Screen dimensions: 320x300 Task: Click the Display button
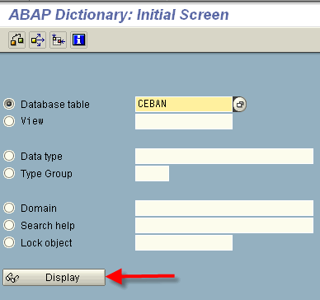click(x=54, y=278)
